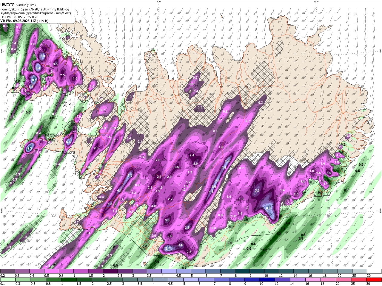
Task: Click the 4.6 precipitation value
Action: click(214, 186)
